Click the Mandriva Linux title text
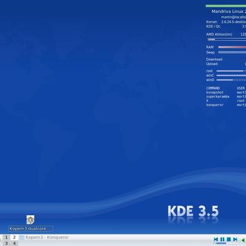Image resolution: width=246 pixels, height=246 pixels. 229,12
